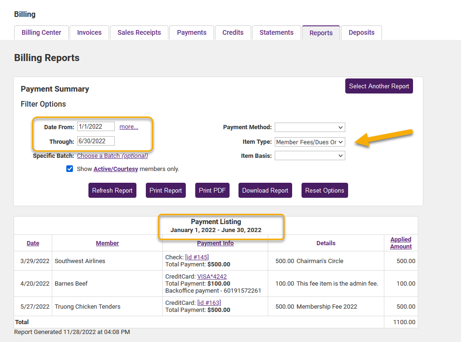Switch to the Deposits tab

pos(361,32)
